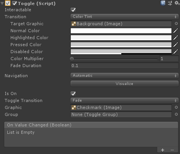Uncheck the Interactable checkbox
This screenshot has width=180, height=154.
tap(73, 10)
